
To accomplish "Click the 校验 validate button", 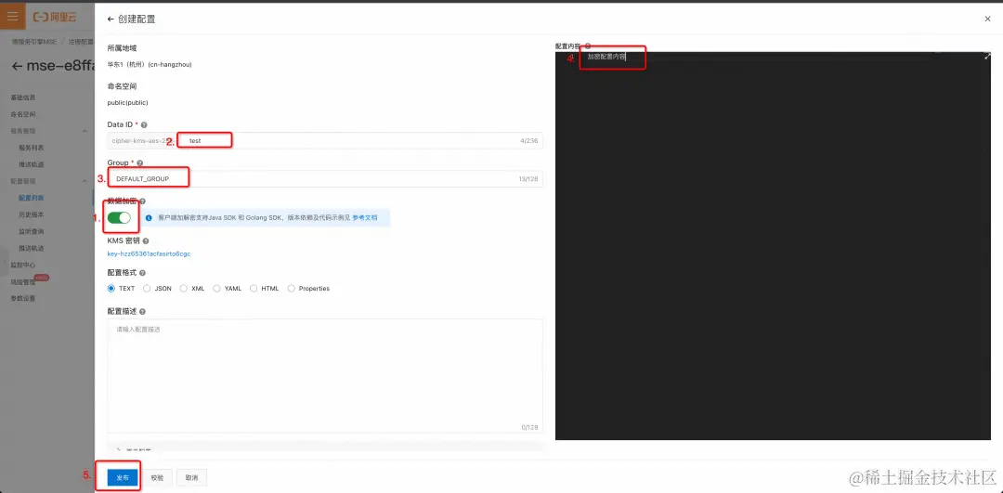I will coord(157,477).
